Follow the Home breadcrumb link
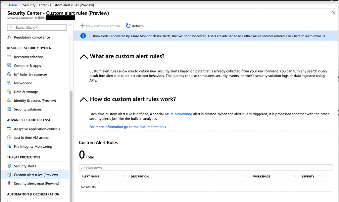 click(12, 5)
